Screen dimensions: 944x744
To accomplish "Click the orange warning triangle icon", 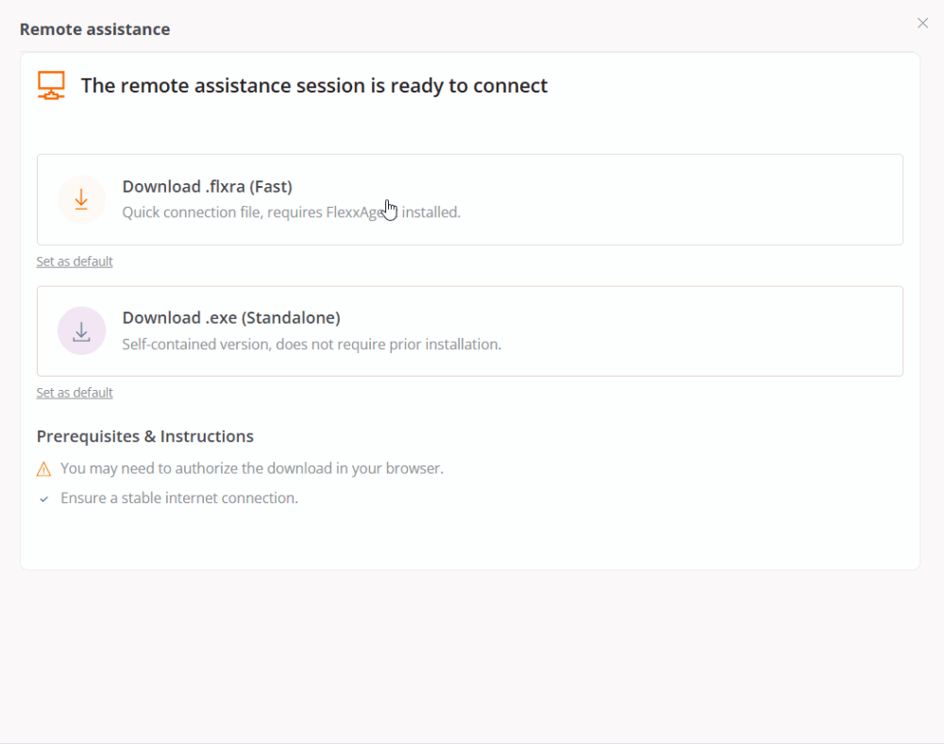I will point(43,468).
